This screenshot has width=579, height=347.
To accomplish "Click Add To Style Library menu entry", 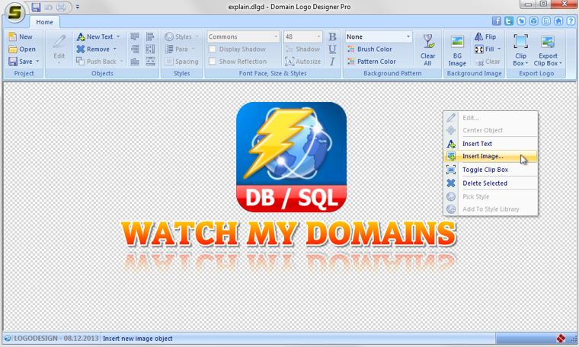I will [491, 209].
